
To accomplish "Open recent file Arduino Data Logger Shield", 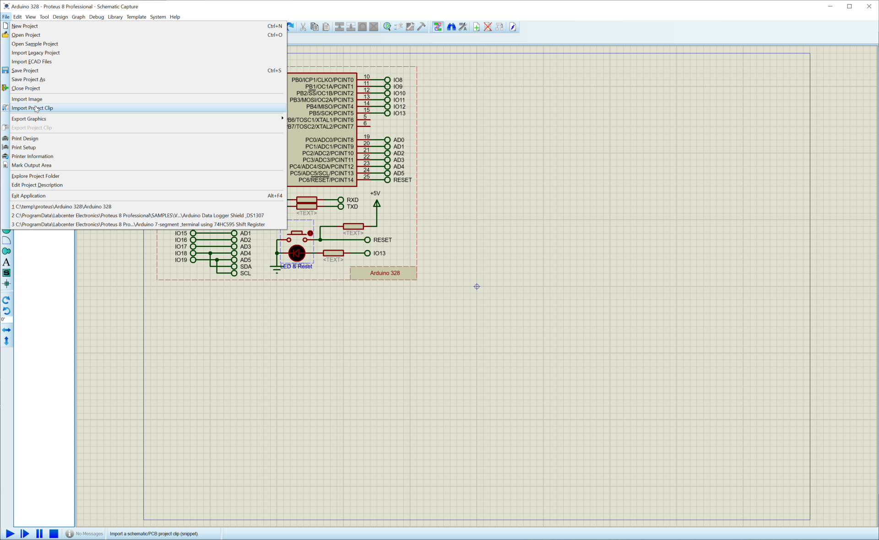I will click(x=138, y=215).
